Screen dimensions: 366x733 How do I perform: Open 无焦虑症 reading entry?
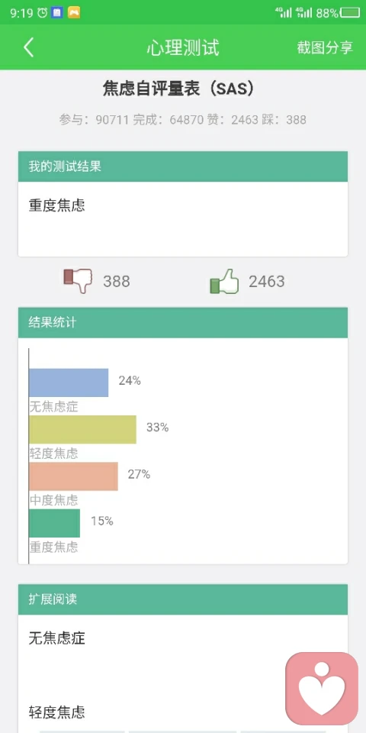(x=57, y=638)
